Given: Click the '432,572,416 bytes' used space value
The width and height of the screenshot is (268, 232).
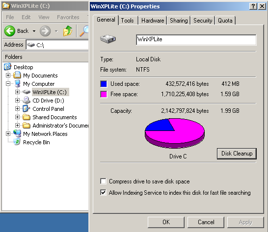Looking at the screenshot, I should click(x=187, y=84).
